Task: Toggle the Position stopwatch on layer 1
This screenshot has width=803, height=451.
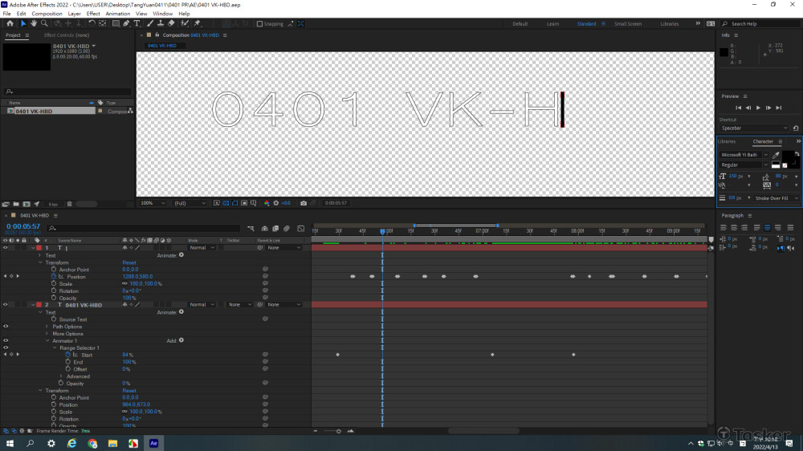Action: point(54,277)
